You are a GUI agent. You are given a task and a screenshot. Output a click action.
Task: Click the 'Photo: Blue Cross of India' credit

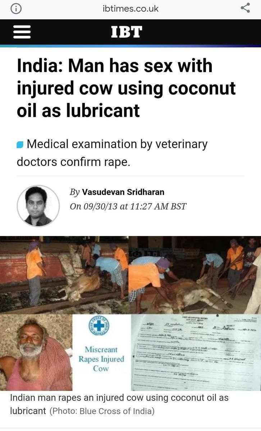pyautogui.click(x=102, y=411)
